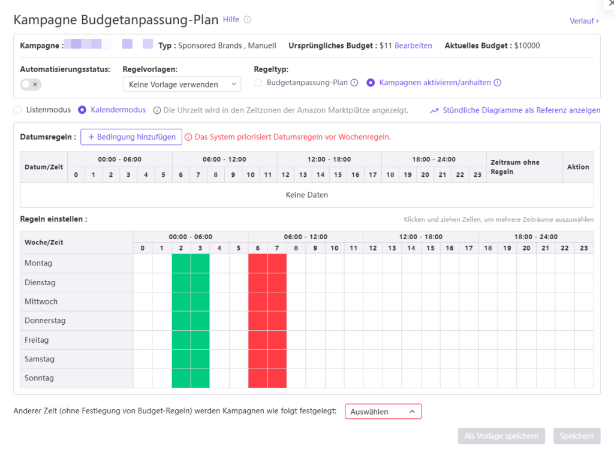Image resolution: width=614 pixels, height=456 pixels.
Task: Click the empty Montag cell at hour 0
Action: coord(143,264)
